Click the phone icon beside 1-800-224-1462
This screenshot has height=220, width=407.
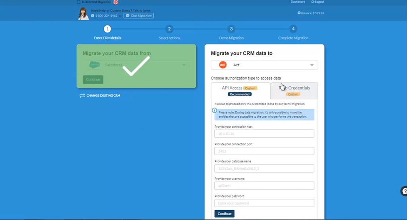93,16
